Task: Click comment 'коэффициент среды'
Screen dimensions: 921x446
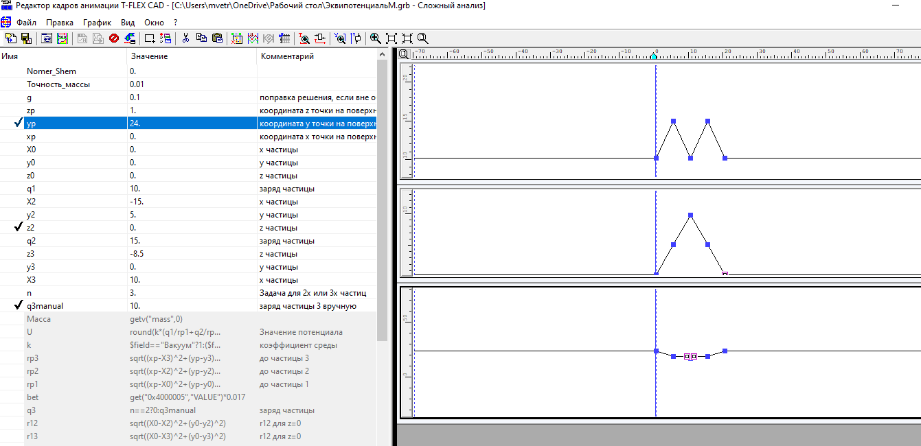Action: coord(298,345)
